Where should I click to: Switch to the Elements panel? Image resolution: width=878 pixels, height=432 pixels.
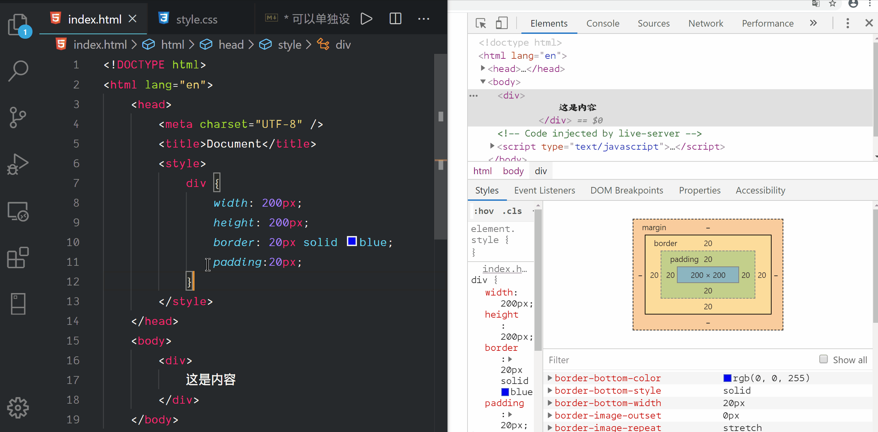coord(549,23)
